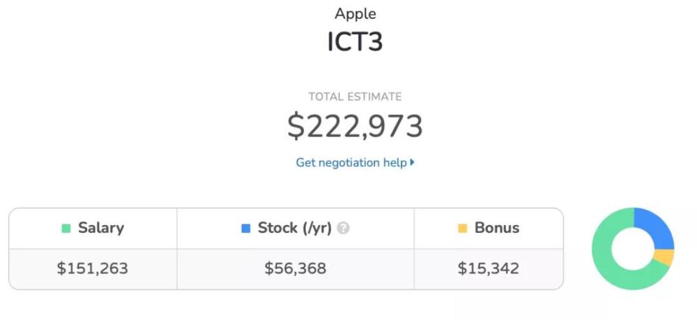Click the white center of the donut chart
The image size is (697, 320).
[633, 248]
